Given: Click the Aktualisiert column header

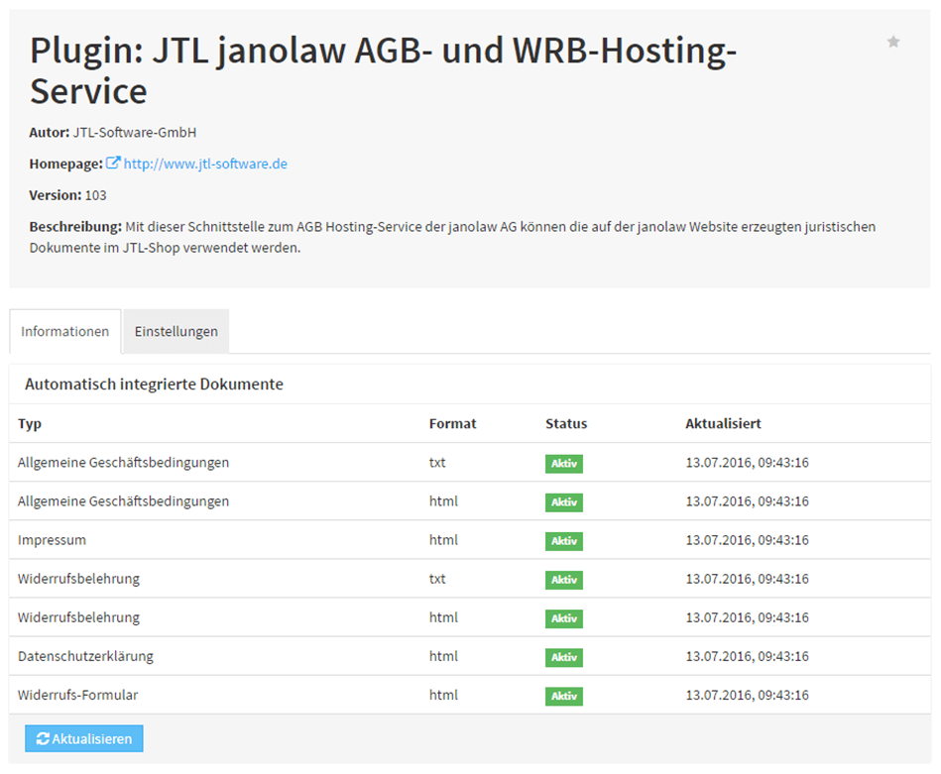Looking at the screenshot, I should pyautogui.click(x=723, y=423).
